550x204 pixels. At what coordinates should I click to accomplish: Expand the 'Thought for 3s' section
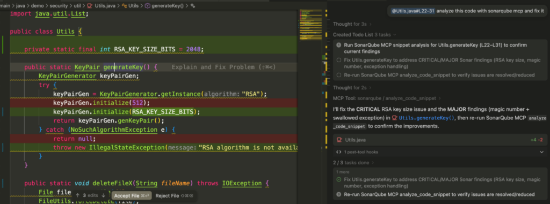pyautogui.click(x=352, y=24)
